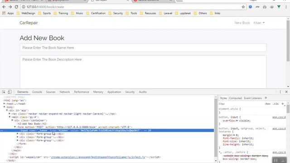Open the Khan user dropdown
The width and height of the screenshot is (290, 163).
tap(259, 23)
